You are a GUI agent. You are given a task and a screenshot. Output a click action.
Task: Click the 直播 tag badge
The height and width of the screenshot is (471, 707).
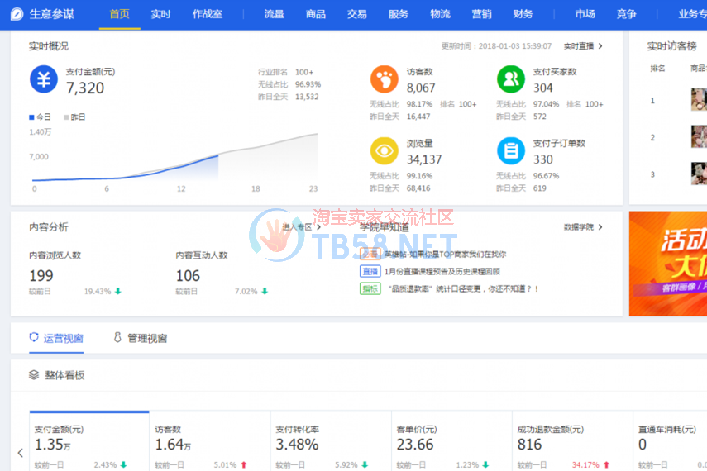pos(370,271)
